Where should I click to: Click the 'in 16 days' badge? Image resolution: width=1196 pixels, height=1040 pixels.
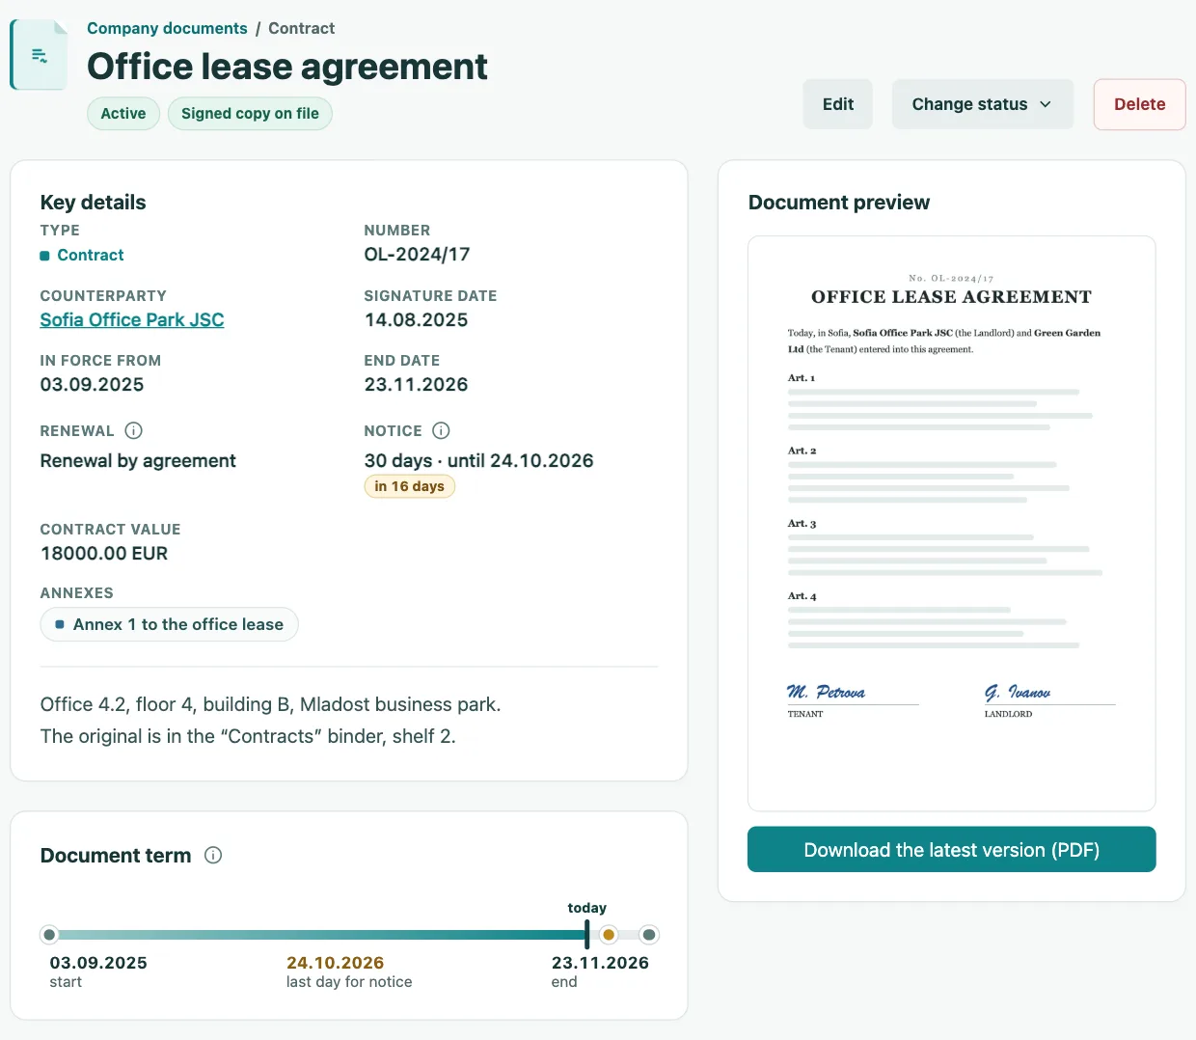[x=409, y=486]
